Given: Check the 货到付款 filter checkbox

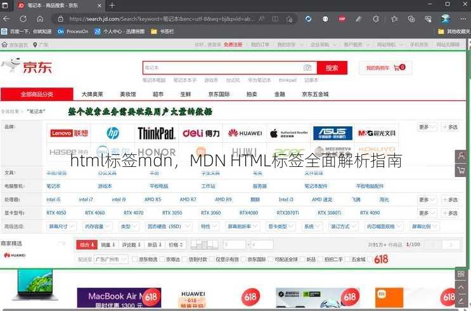Looking at the screenshot, I should coord(184,259).
